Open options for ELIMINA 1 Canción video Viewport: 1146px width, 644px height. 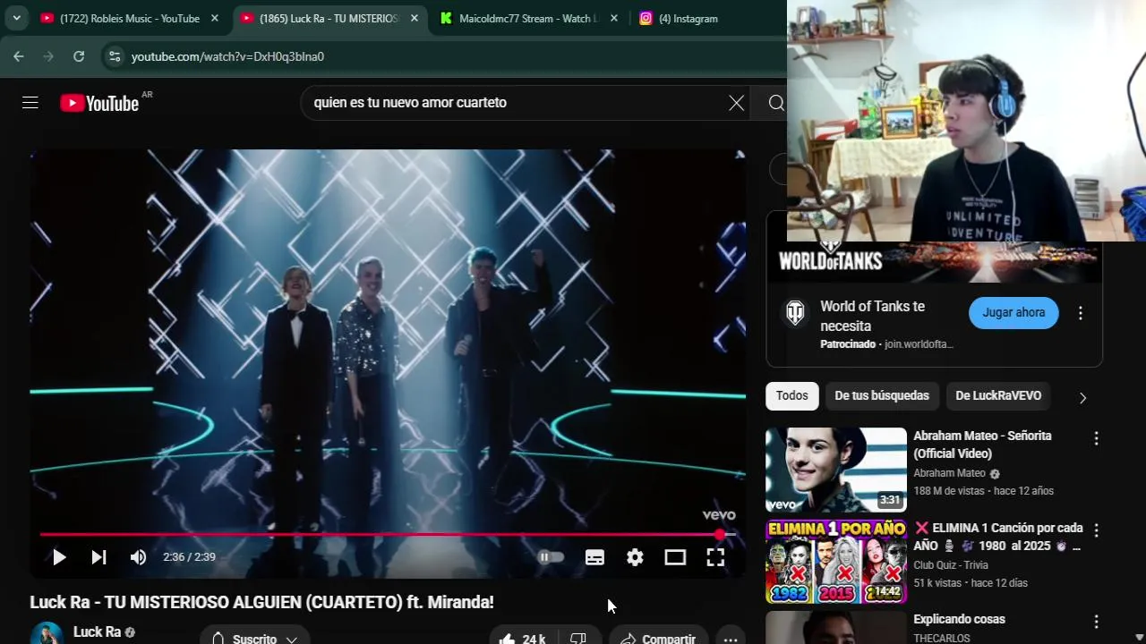(x=1096, y=530)
